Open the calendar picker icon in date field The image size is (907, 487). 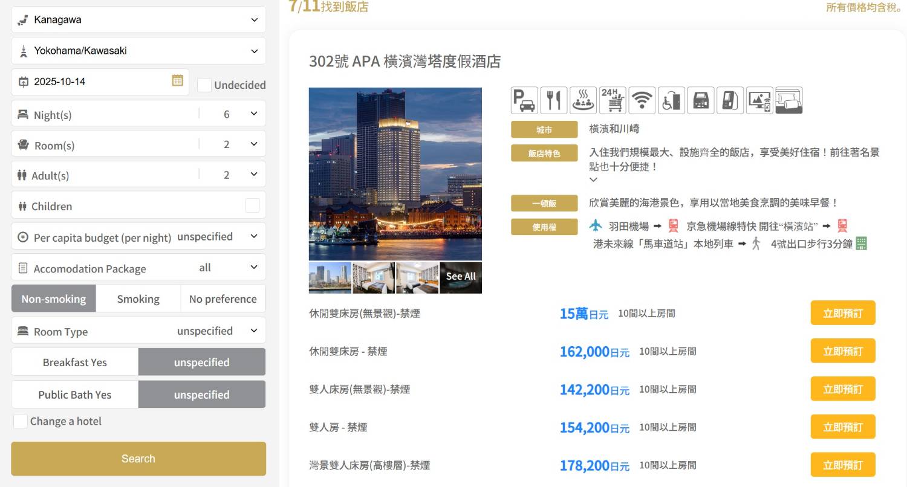click(177, 80)
